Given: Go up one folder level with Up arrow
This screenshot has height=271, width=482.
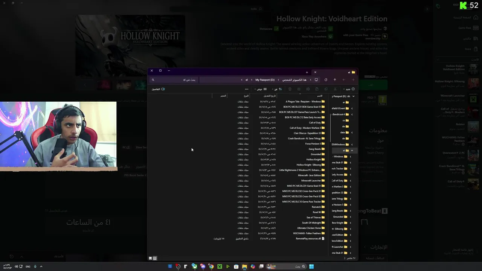Looking at the screenshot, I should pos(335,80).
